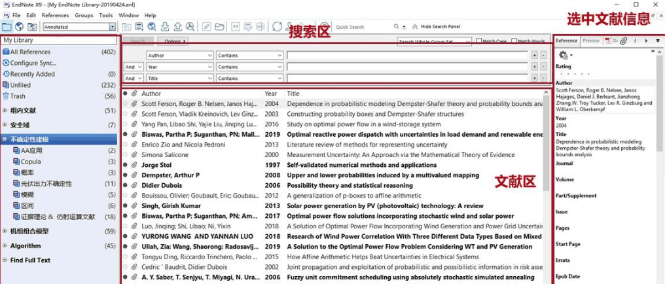Switch to Local Library Mode icon
This screenshot has height=284, width=665.
(x=7, y=27)
